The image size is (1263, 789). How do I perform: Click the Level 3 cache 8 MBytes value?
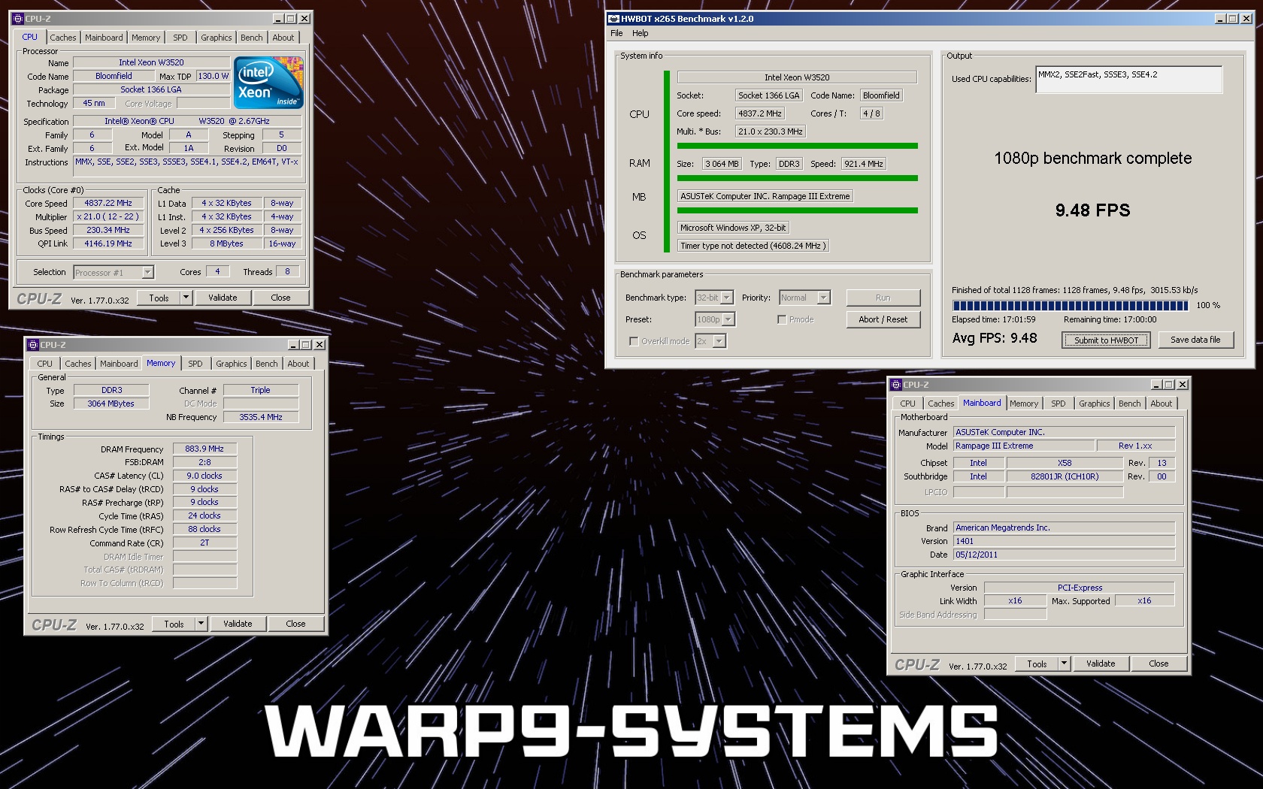click(226, 243)
